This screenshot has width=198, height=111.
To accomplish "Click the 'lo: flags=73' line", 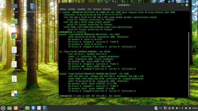I will 84,51.
